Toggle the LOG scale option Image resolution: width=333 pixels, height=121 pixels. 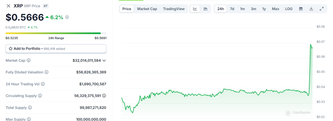pyautogui.click(x=289, y=9)
